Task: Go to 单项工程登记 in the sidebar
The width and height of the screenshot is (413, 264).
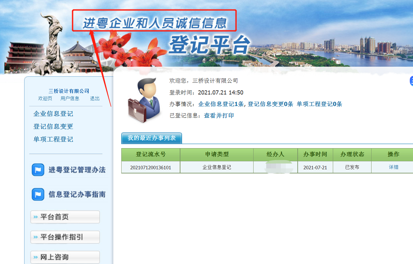Action: (53, 139)
